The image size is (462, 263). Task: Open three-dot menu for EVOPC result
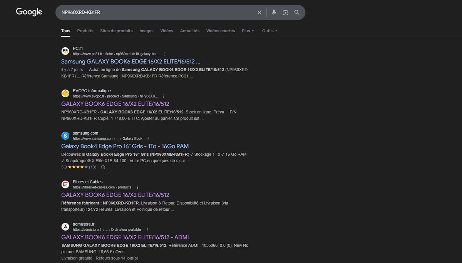click(x=164, y=96)
